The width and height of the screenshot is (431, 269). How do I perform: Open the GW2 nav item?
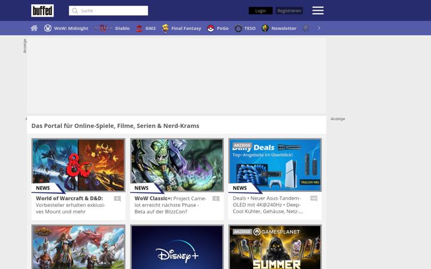[x=150, y=28]
